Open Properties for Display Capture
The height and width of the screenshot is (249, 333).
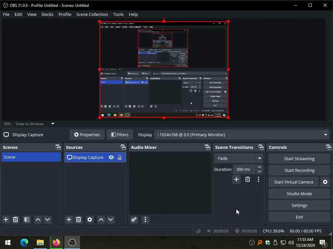87,135
